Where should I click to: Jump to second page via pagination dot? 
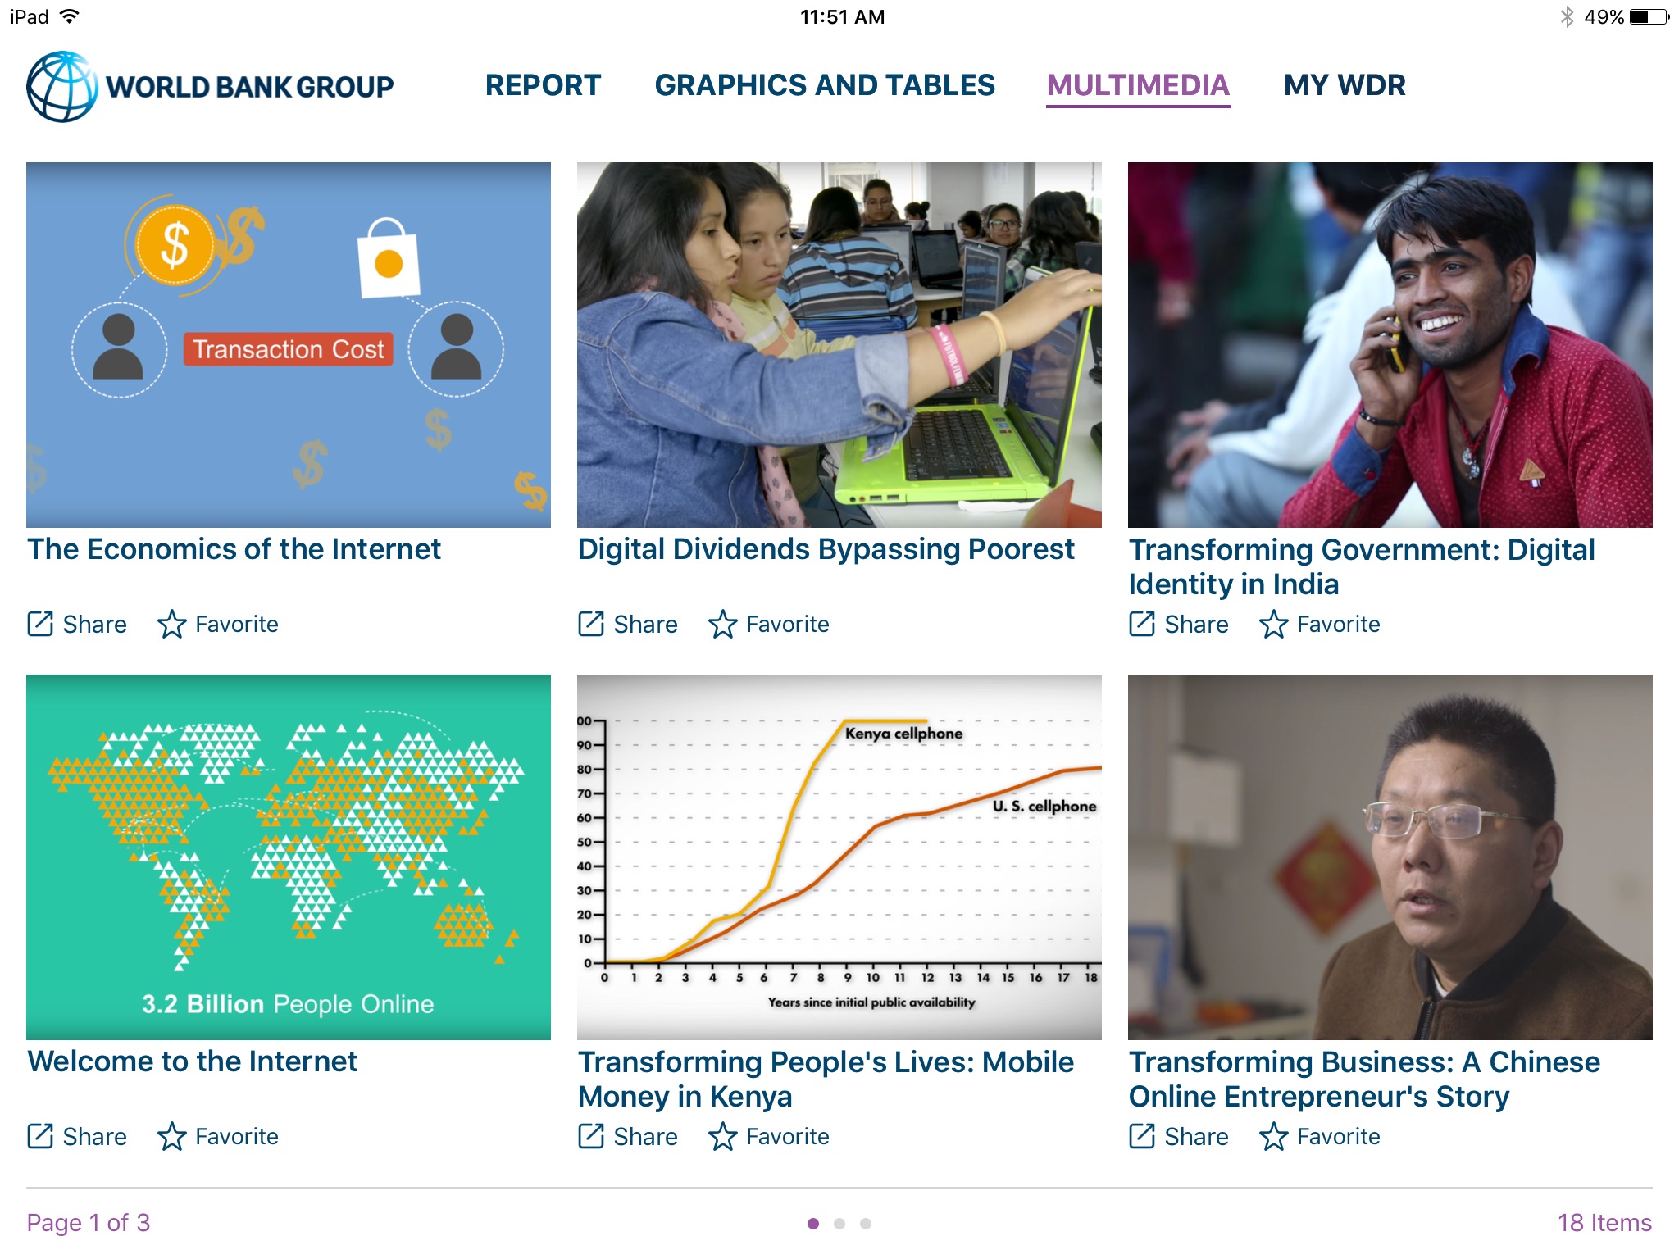[x=839, y=1224]
